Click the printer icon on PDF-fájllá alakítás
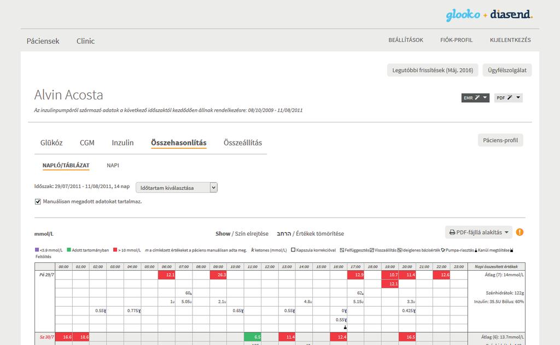This screenshot has width=560, height=345. 452,232
